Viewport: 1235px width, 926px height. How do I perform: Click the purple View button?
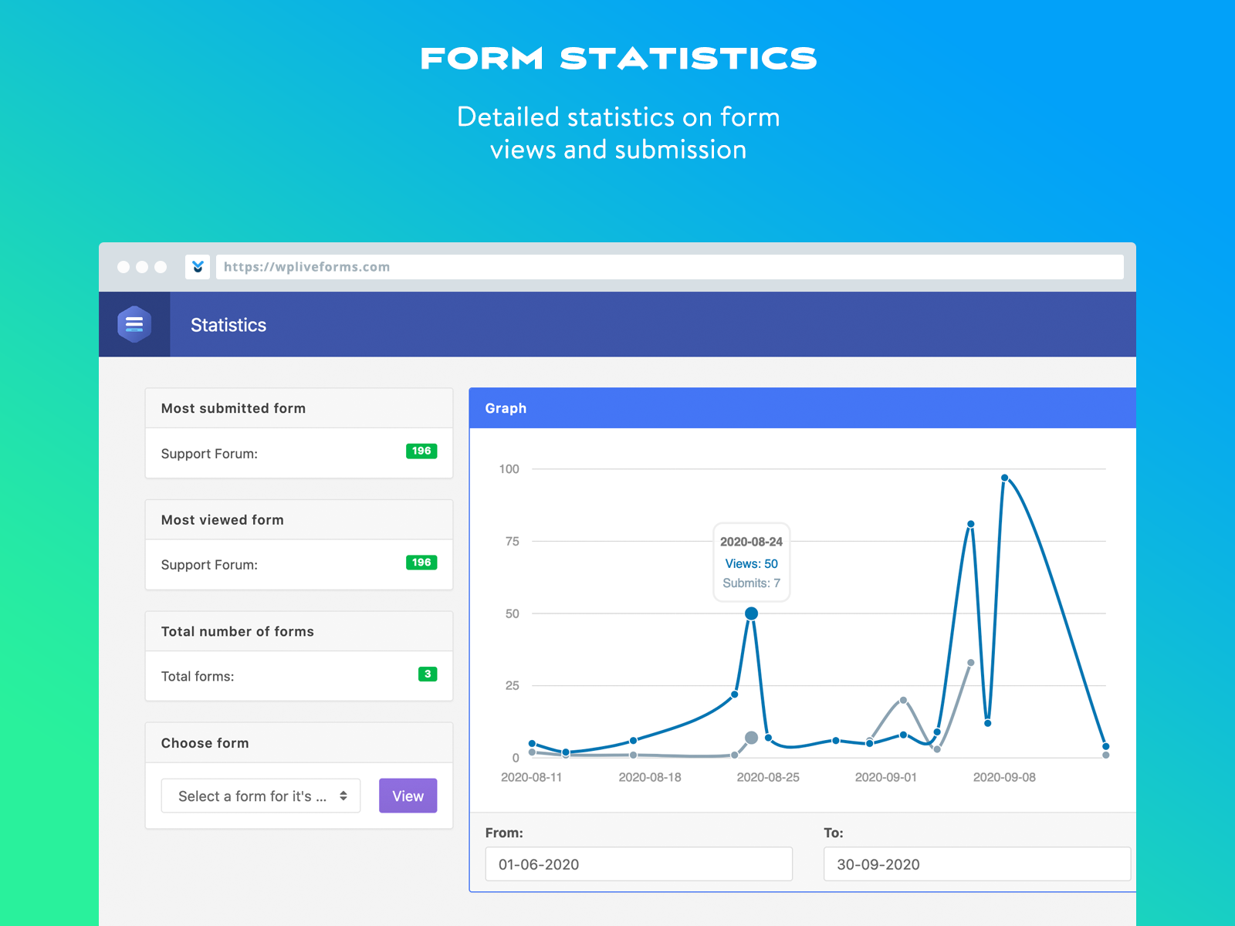(x=408, y=796)
